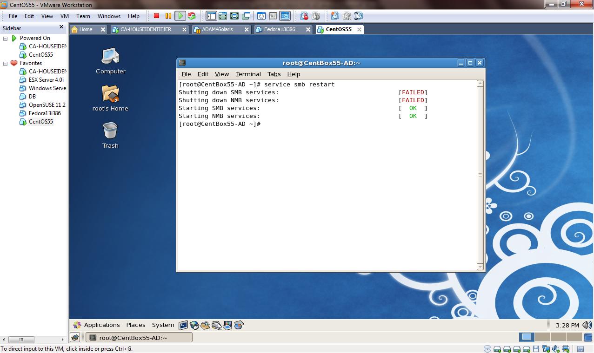Viewport: 594px width, 353px height.
Task: Collapse the Powered On tree group
Action: 6,38
